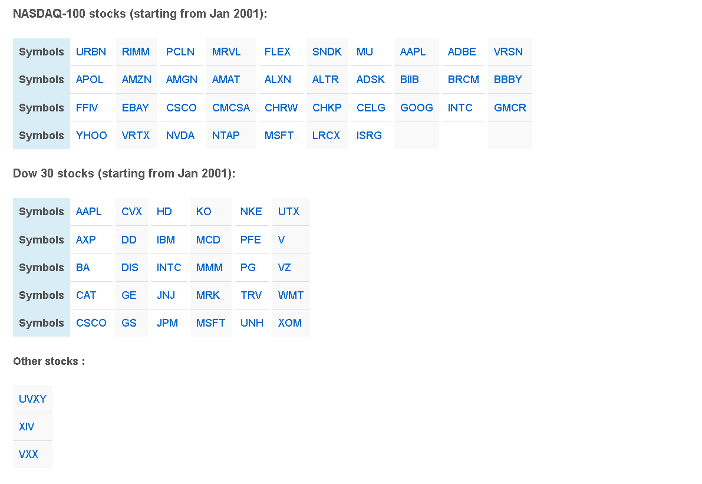Click the VRTX symbol link
The image size is (702, 484).
point(136,136)
